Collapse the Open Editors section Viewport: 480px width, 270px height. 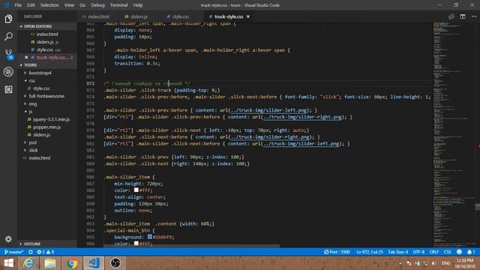tap(47, 26)
